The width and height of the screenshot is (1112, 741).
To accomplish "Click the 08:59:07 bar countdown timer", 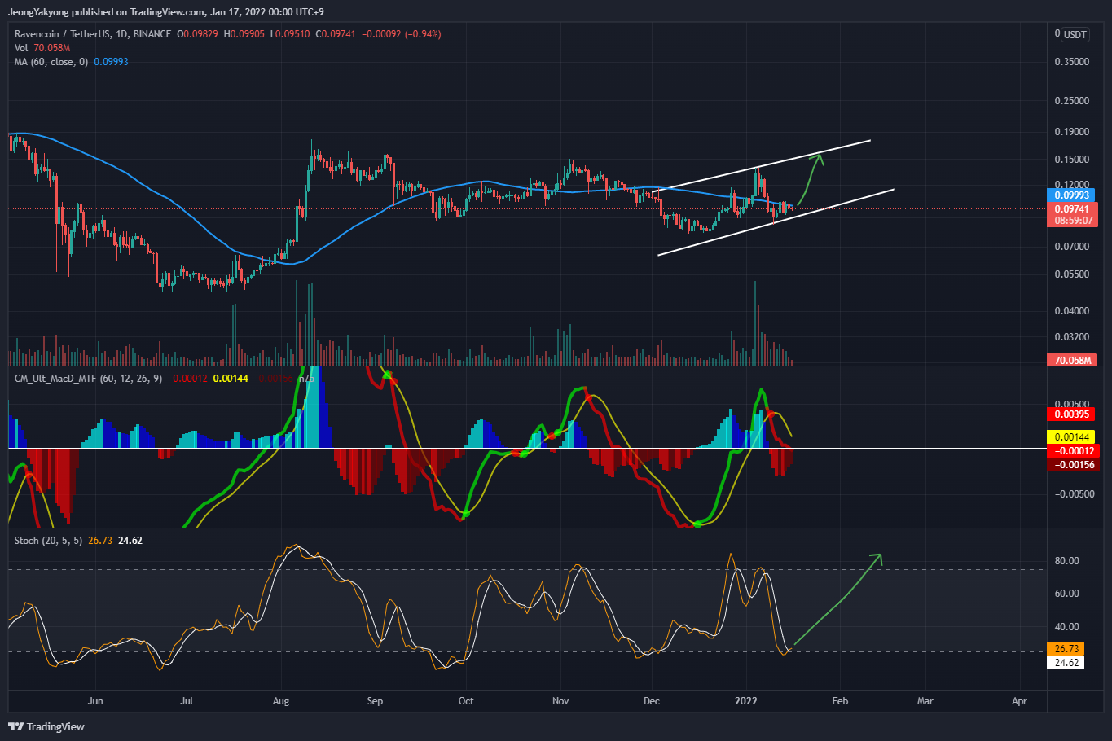I will click(1072, 221).
